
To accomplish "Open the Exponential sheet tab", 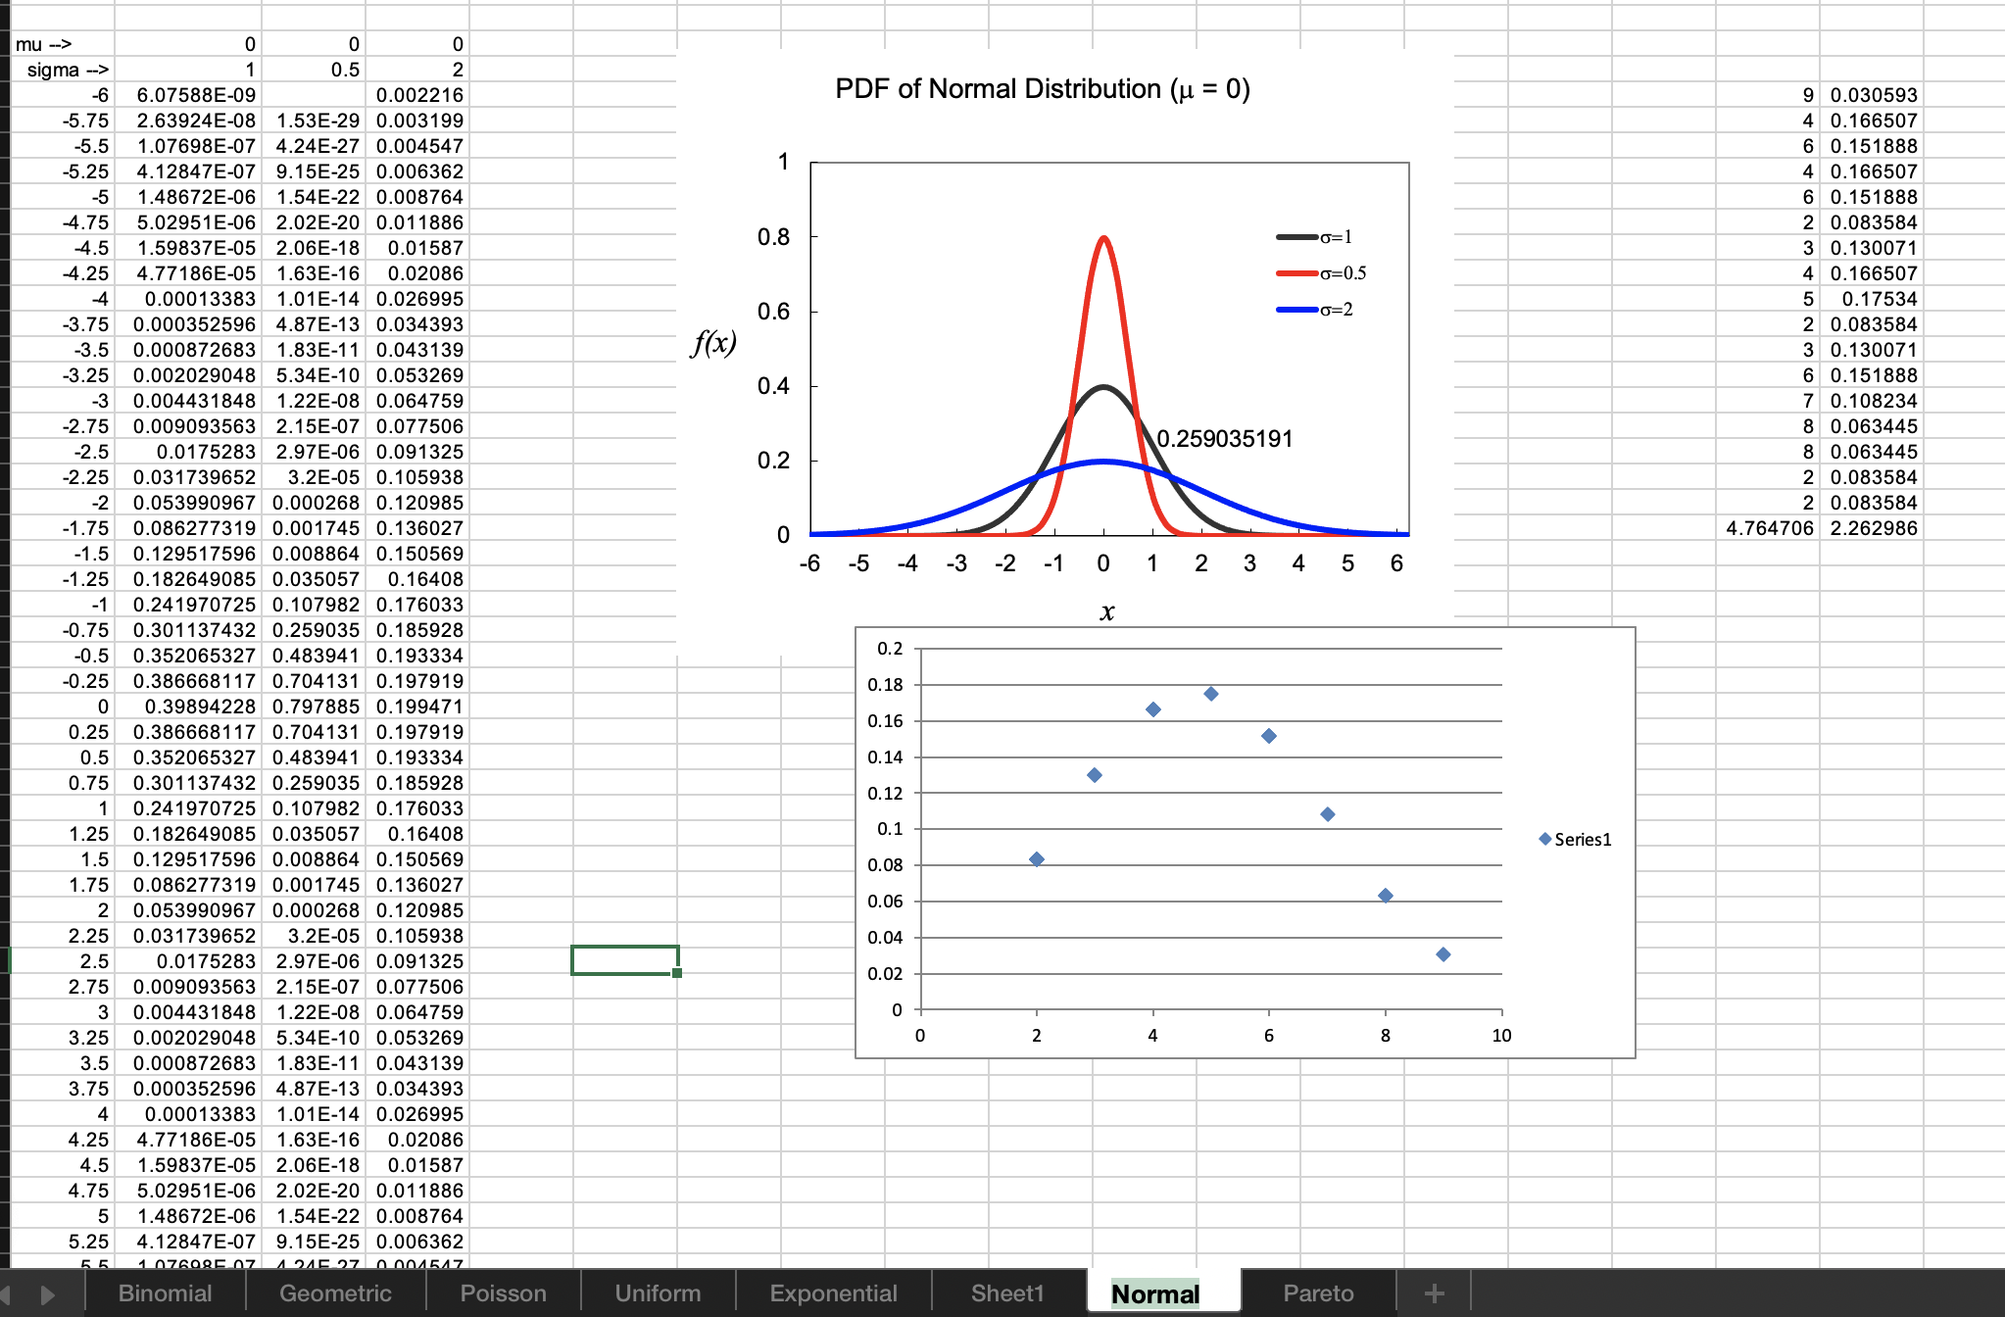I will click(x=833, y=1293).
